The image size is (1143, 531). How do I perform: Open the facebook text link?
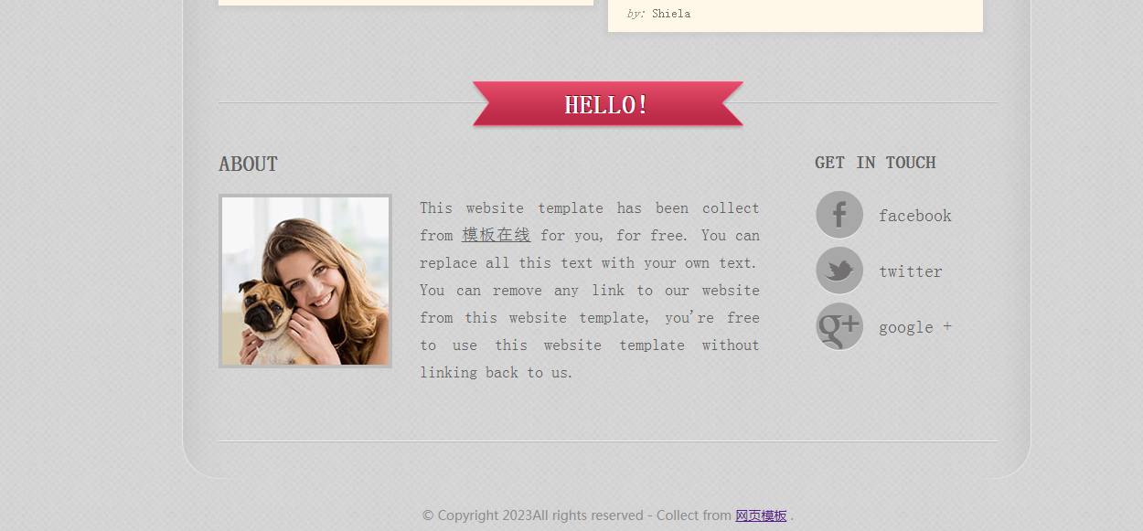[914, 216]
